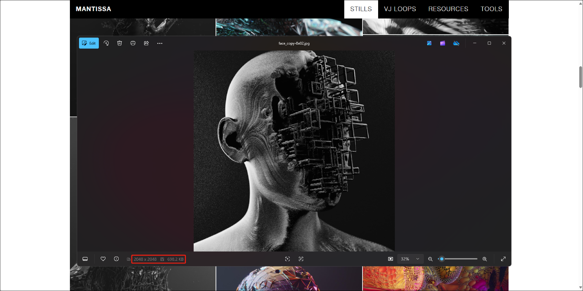Click the zoom slider track
583x291 pixels.
point(461,259)
